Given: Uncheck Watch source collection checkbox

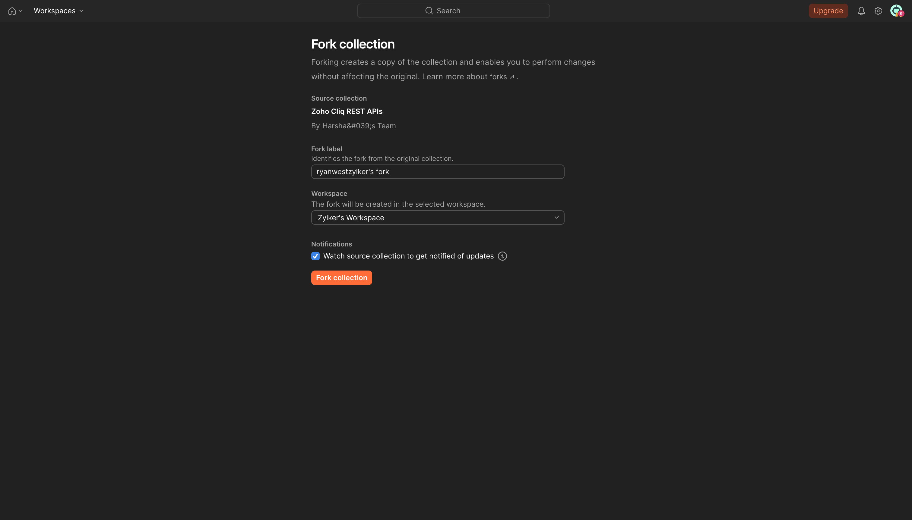Looking at the screenshot, I should [315, 256].
